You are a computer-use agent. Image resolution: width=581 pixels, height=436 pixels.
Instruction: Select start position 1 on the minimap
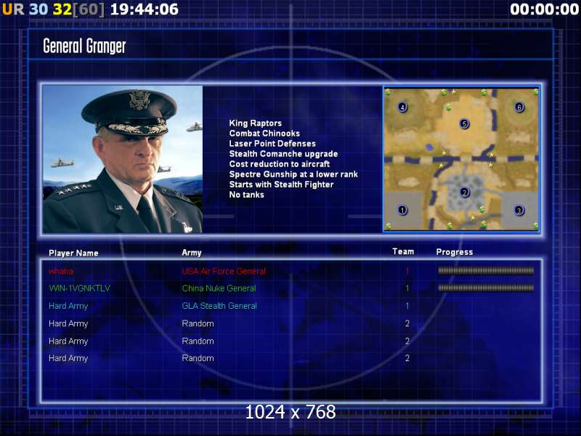tap(402, 210)
